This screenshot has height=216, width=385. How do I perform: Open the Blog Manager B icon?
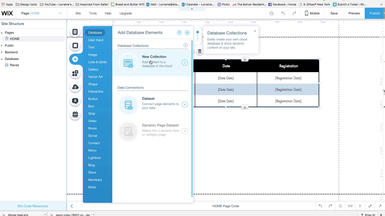click(x=75, y=101)
